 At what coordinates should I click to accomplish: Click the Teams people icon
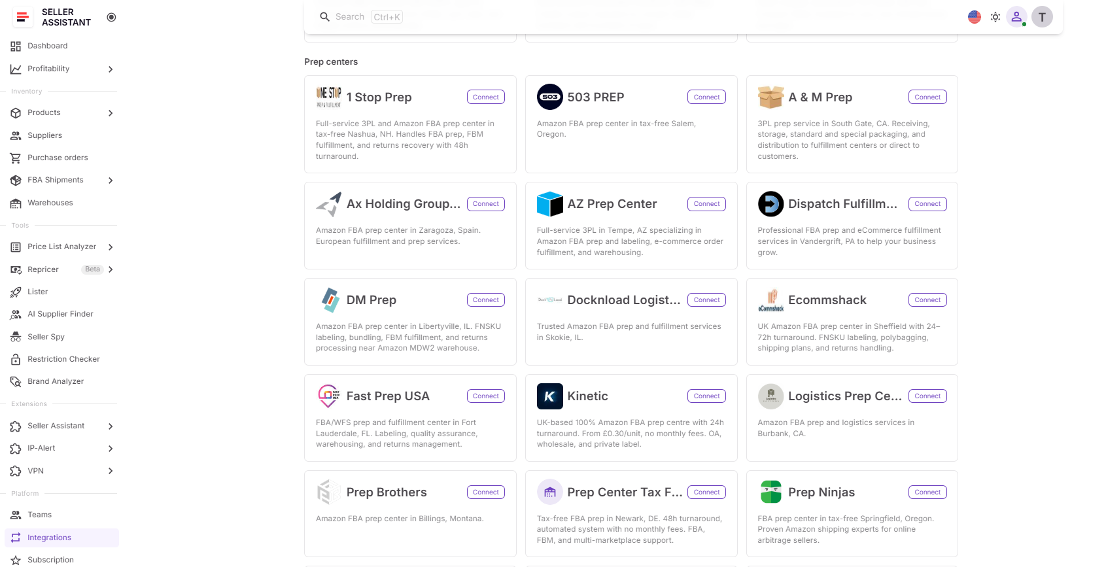(x=16, y=515)
